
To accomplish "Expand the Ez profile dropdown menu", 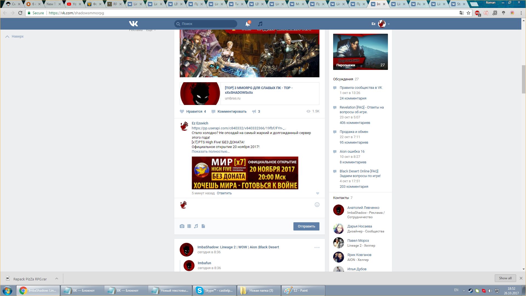I will coord(388,24).
